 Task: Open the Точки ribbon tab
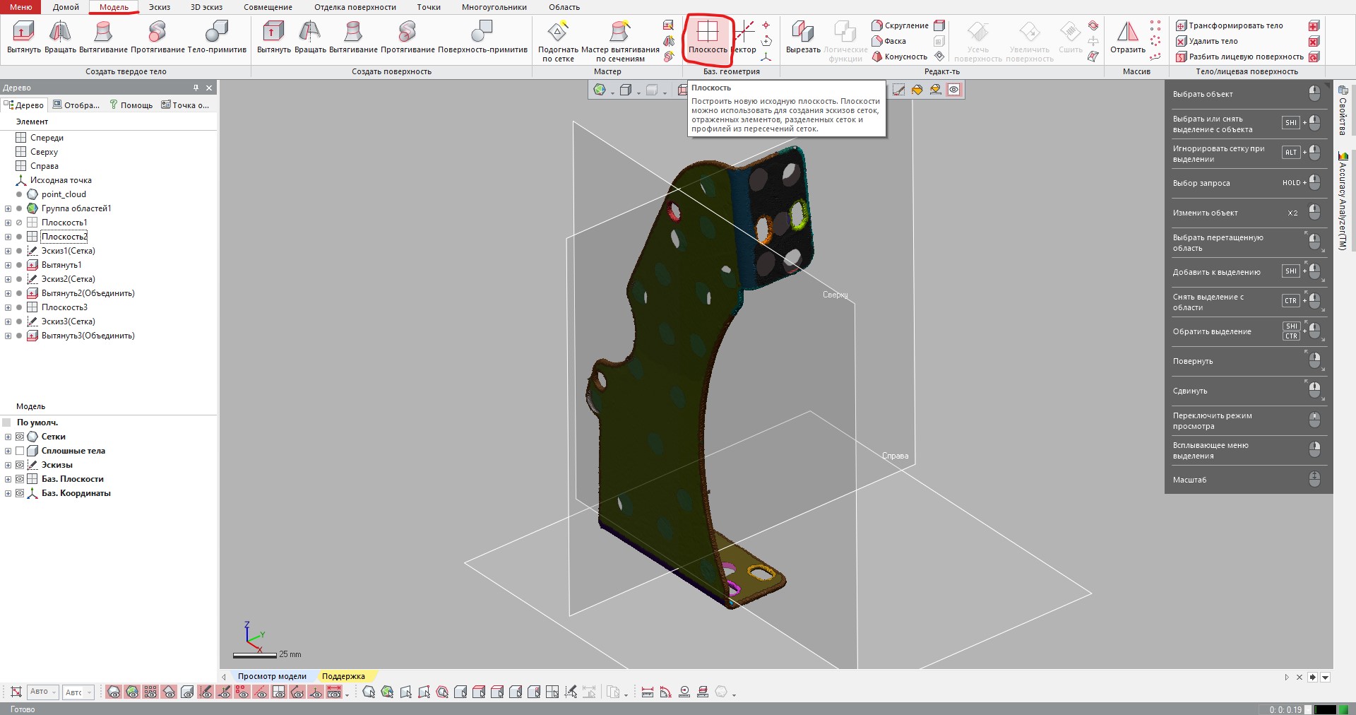click(429, 7)
